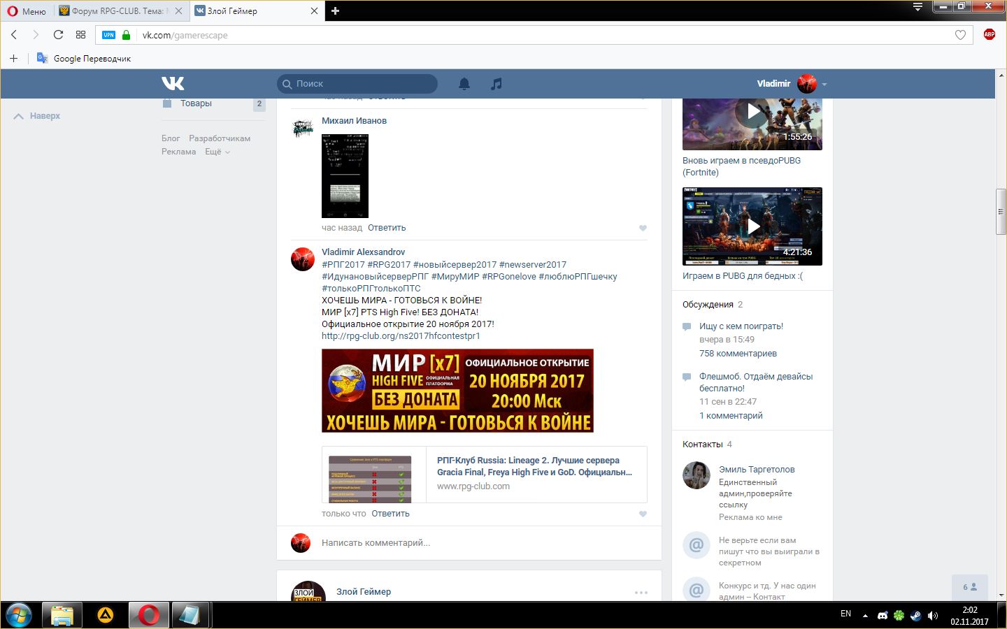The height and width of the screenshot is (629, 1007).
Task: Open the File Explorer taskbar icon
Action: 62,615
